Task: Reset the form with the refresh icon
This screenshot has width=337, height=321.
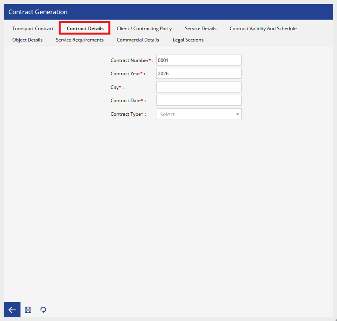Action: pyautogui.click(x=43, y=310)
